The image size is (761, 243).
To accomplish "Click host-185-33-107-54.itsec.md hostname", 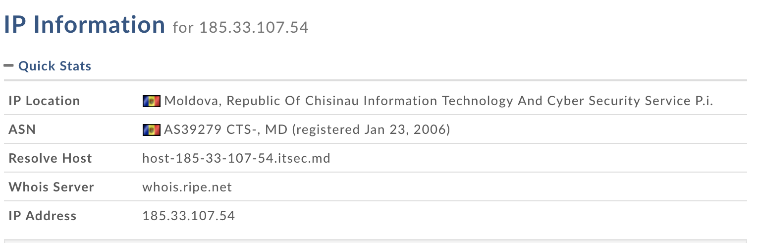I will click(236, 159).
